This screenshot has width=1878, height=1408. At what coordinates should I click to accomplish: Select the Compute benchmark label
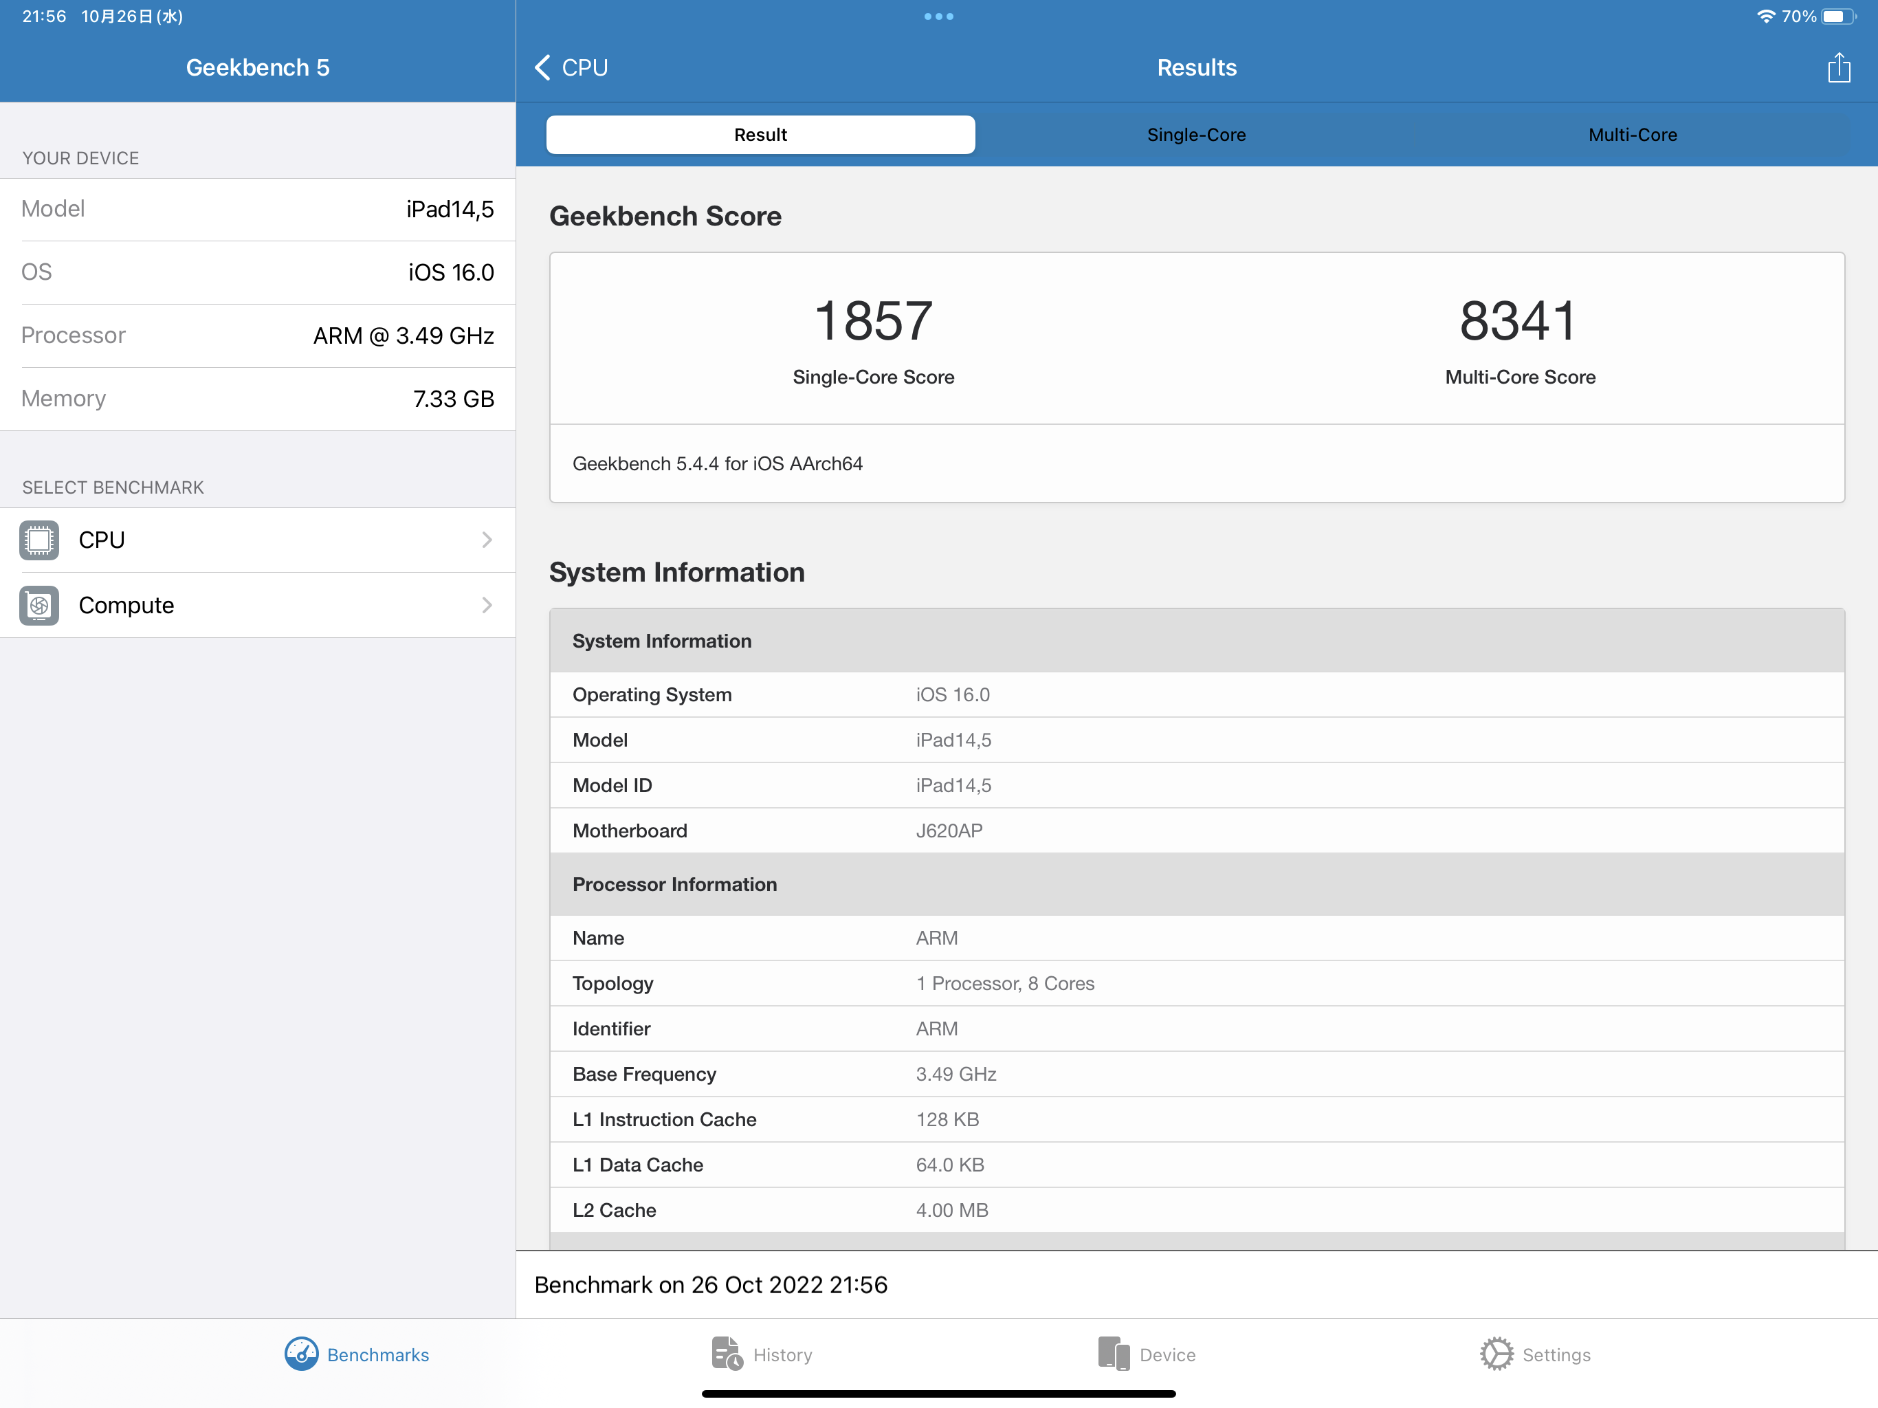coord(126,606)
